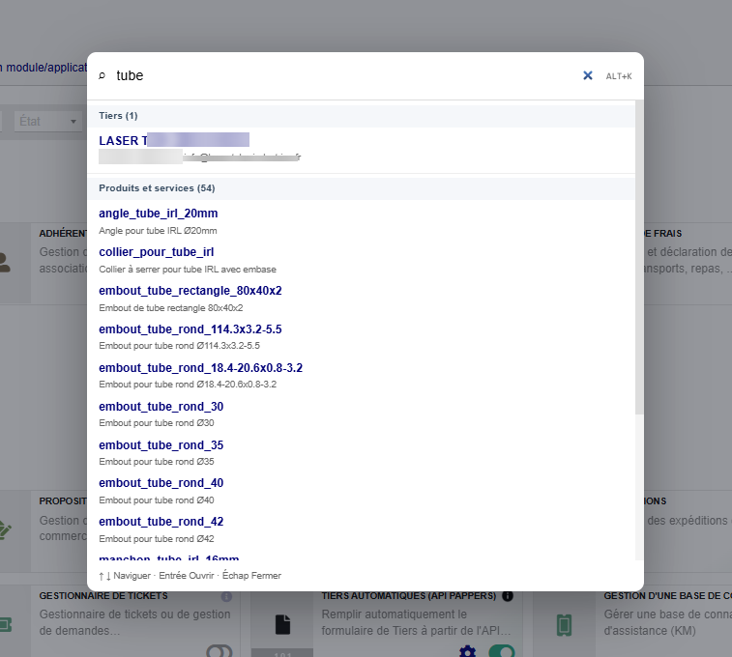Toggle the Gestionnaire de tickets module switch
732x657 pixels.
click(x=219, y=651)
